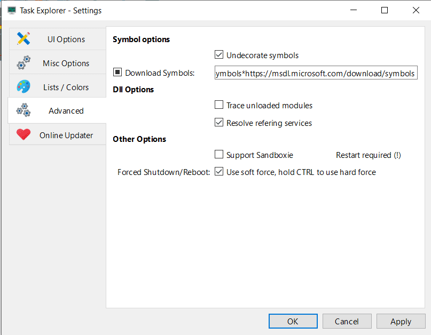This screenshot has height=335, width=431.
Task: Go to the Online Updater tab
Action: [x=66, y=135]
